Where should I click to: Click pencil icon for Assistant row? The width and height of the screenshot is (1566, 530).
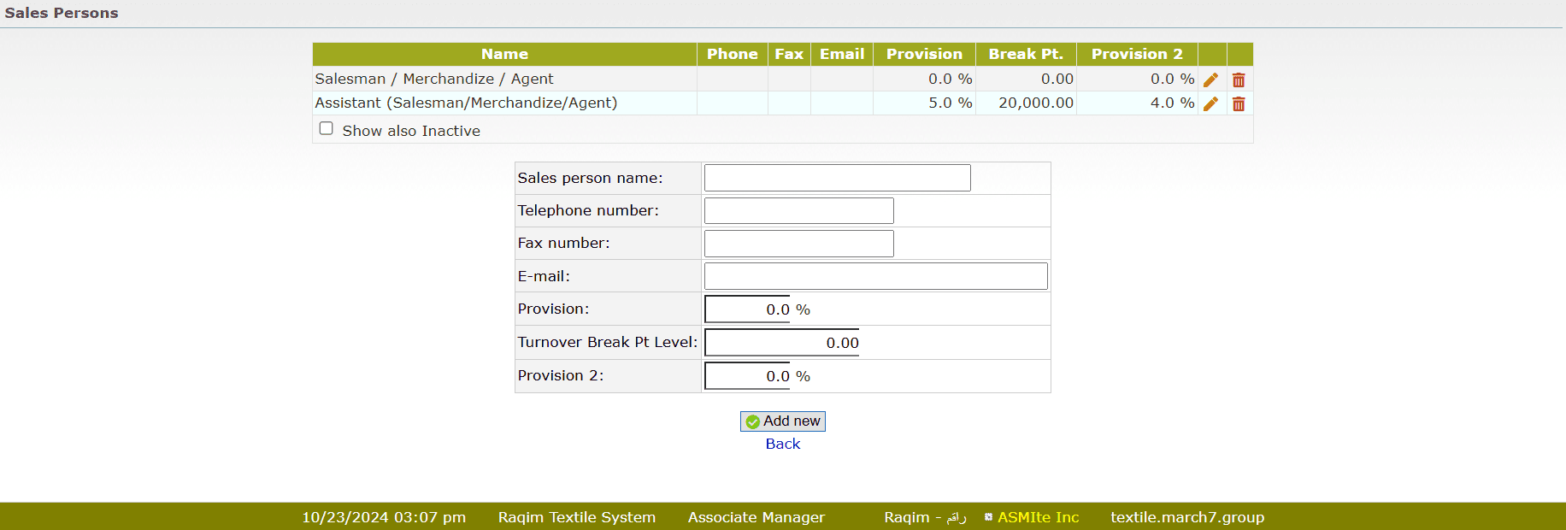[x=1210, y=103]
